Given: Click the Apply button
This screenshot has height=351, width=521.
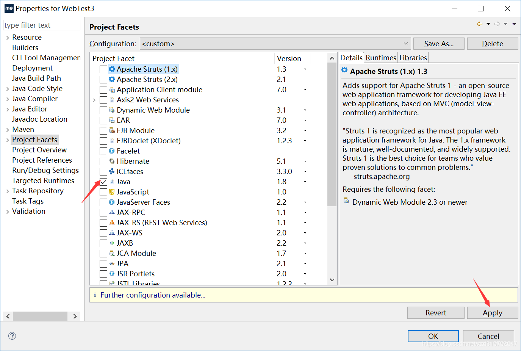Looking at the screenshot, I should 492,313.
